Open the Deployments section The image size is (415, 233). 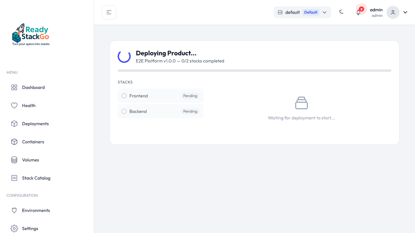(35, 124)
